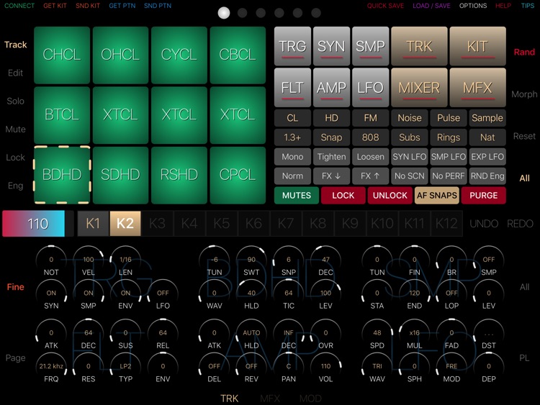Click the UNLOCK button
This screenshot has height=405, width=540.
[x=390, y=196]
